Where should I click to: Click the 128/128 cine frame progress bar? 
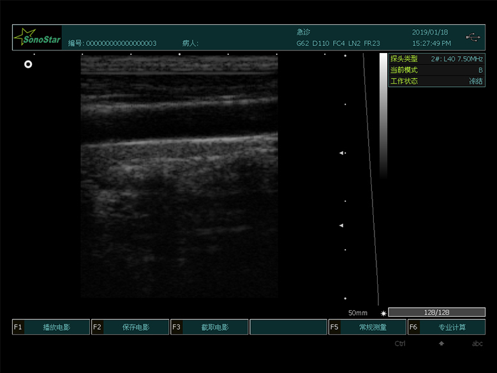click(436, 312)
